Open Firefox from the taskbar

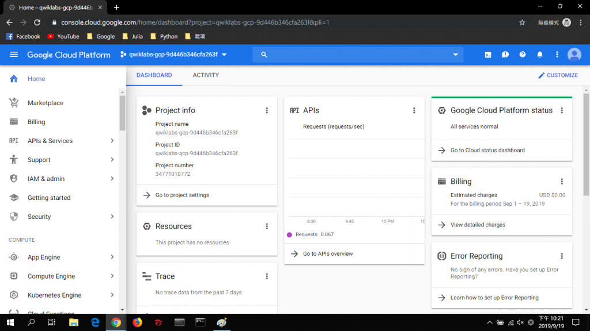(x=137, y=322)
